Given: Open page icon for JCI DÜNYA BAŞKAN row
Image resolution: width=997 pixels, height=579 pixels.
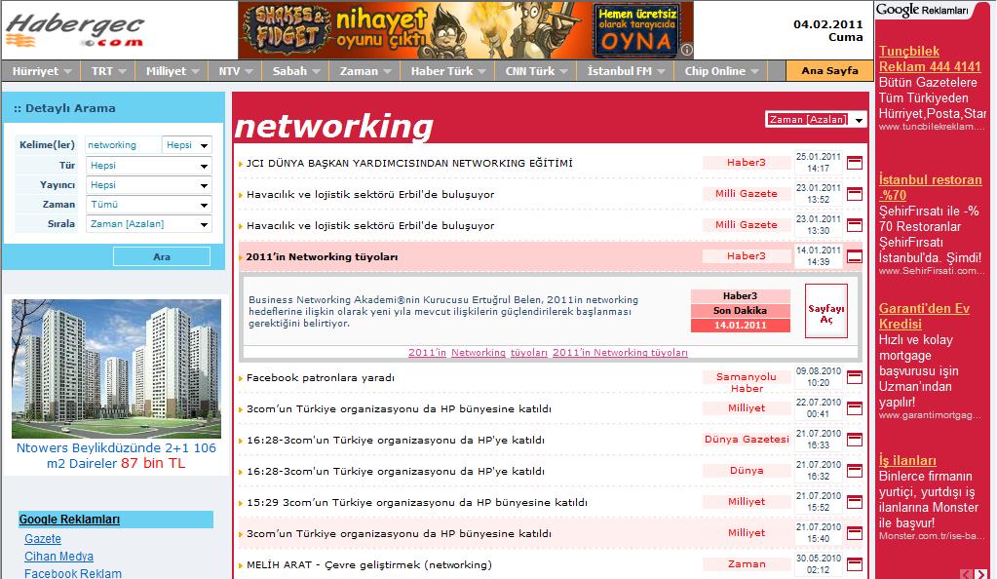Looking at the screenshot, I should pyautogui.click(x=855, y=163).
